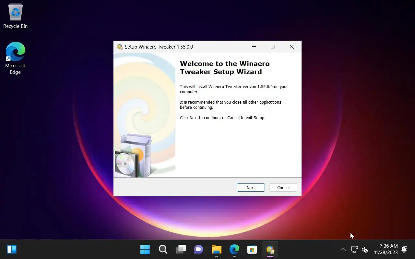415x259 pixels.
Task: Minimize the setup wizard window
Action: point(254,47)
